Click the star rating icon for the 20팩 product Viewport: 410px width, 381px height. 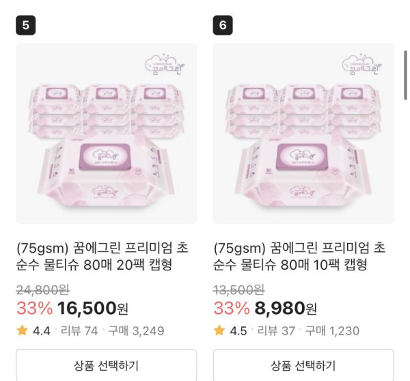point(22,331)
